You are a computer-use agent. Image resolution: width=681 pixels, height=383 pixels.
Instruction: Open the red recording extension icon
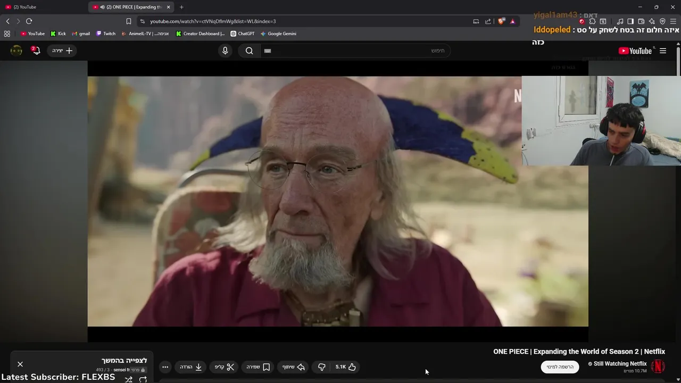pyautogui.click(x=582, y=21)
